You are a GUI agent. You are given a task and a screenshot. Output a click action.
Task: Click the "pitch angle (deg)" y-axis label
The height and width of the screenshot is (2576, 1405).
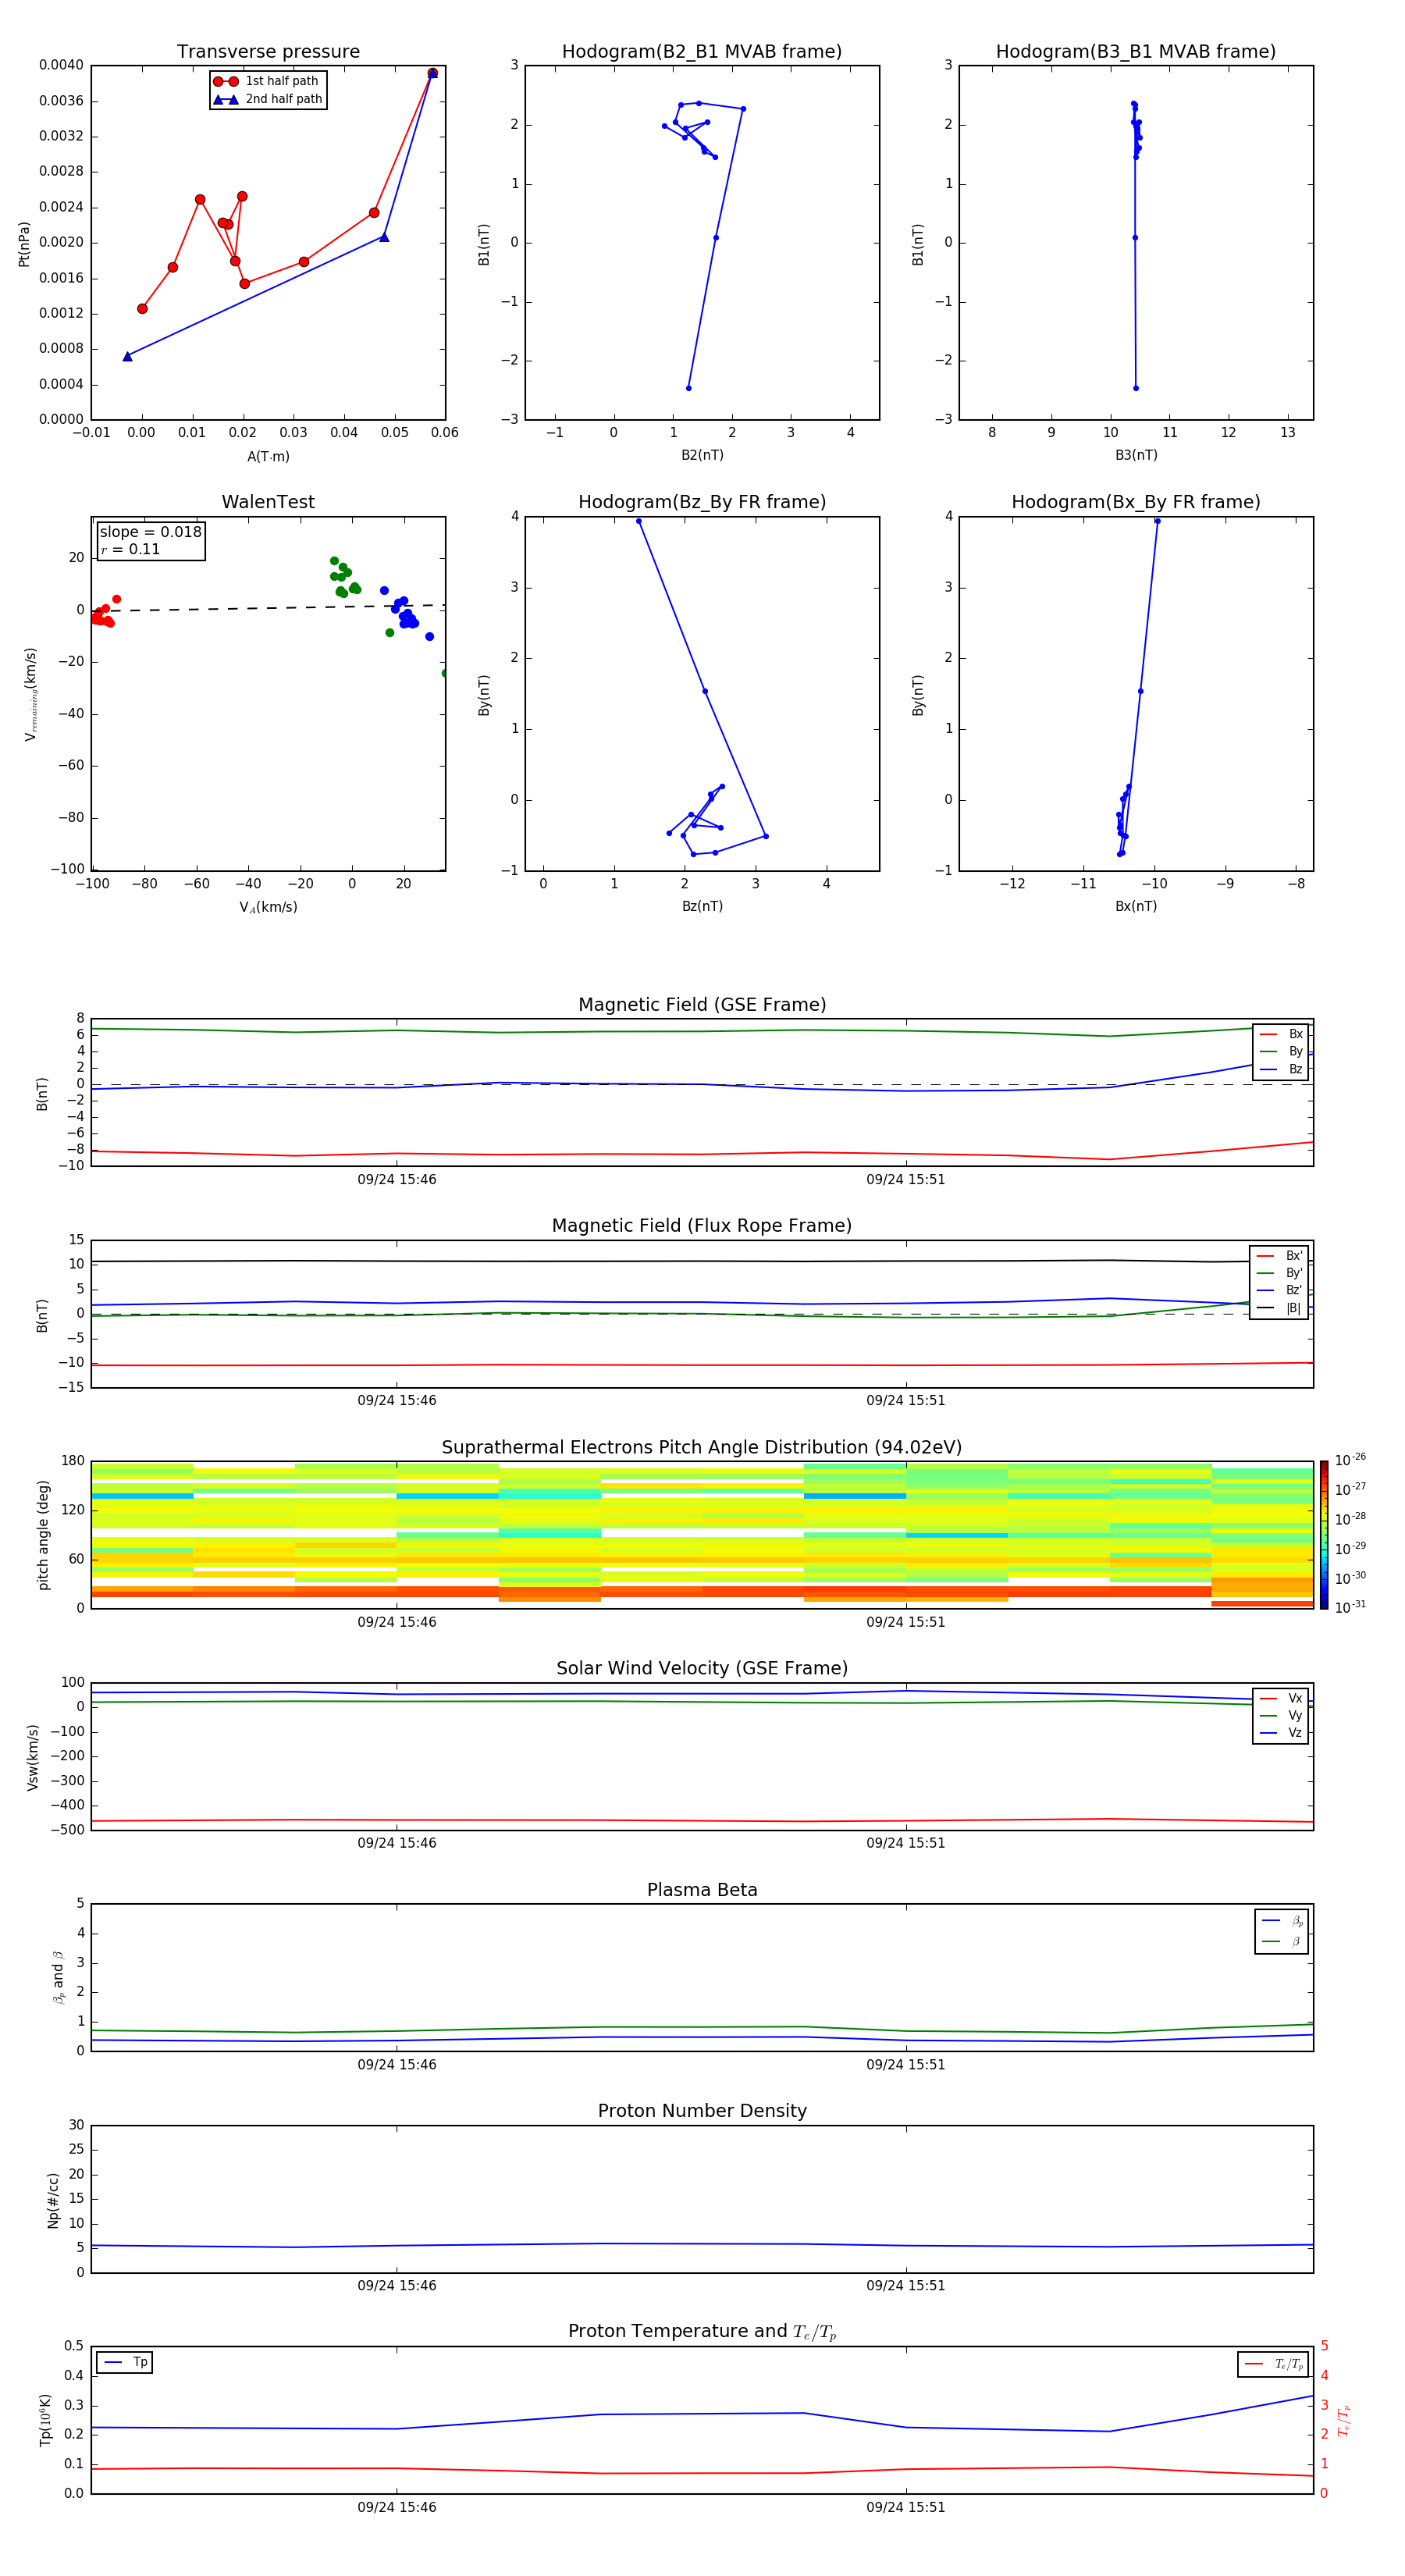click(x=43, y=1535)
